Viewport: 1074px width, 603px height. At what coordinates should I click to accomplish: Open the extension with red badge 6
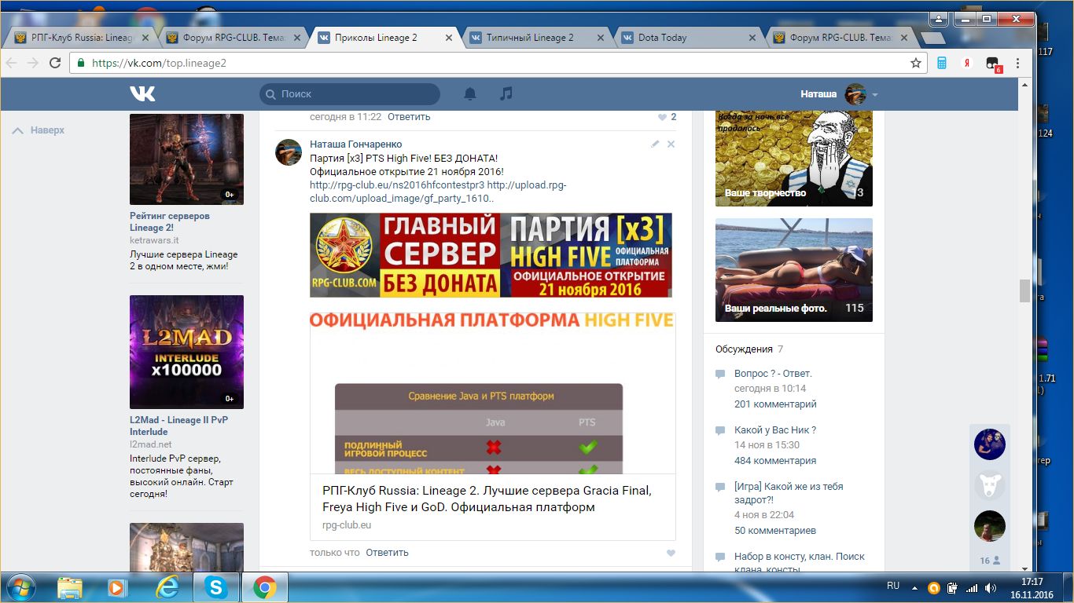[993, 64]
